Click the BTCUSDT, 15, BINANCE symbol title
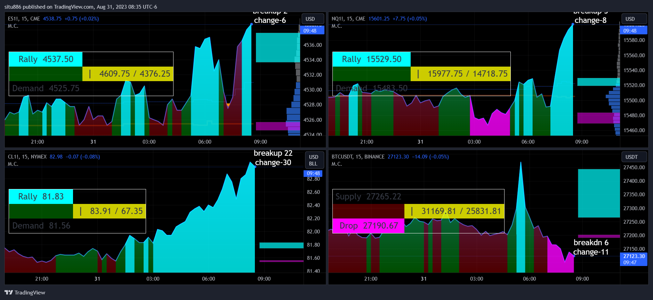 tap(358, 157)
